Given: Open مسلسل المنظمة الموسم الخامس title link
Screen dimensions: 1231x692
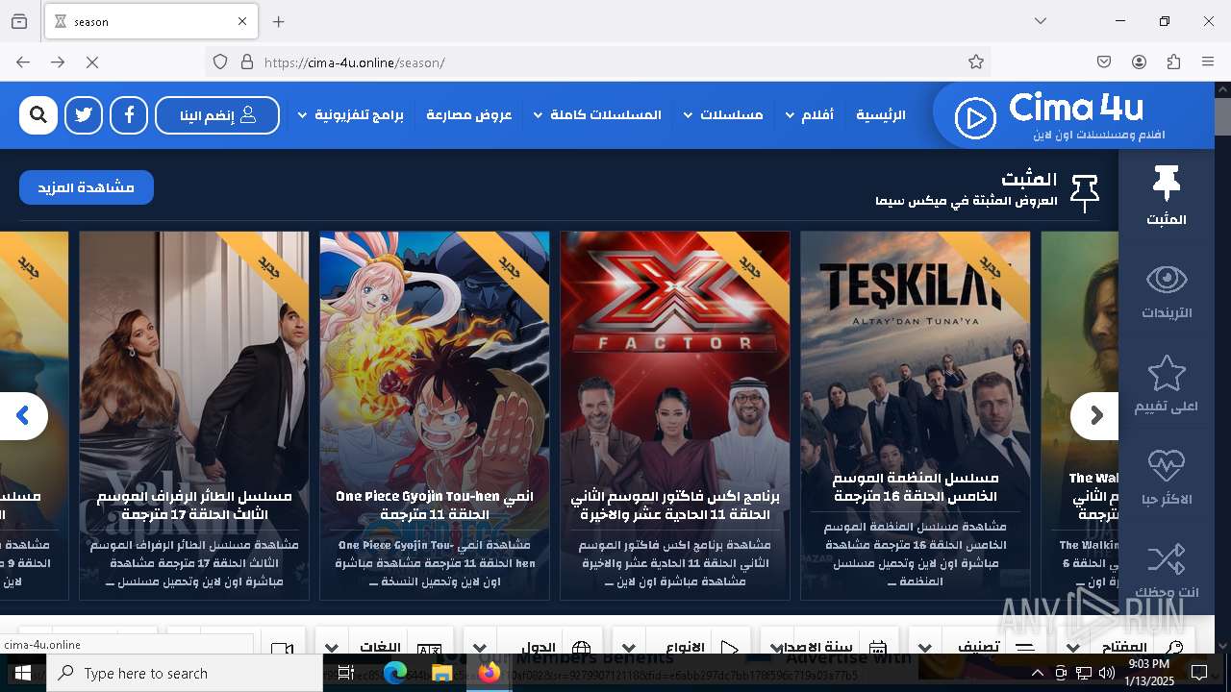Looking at the screenshot, I should point(916,486).
